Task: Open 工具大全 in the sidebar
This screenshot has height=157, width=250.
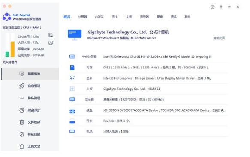Action: 30,146
